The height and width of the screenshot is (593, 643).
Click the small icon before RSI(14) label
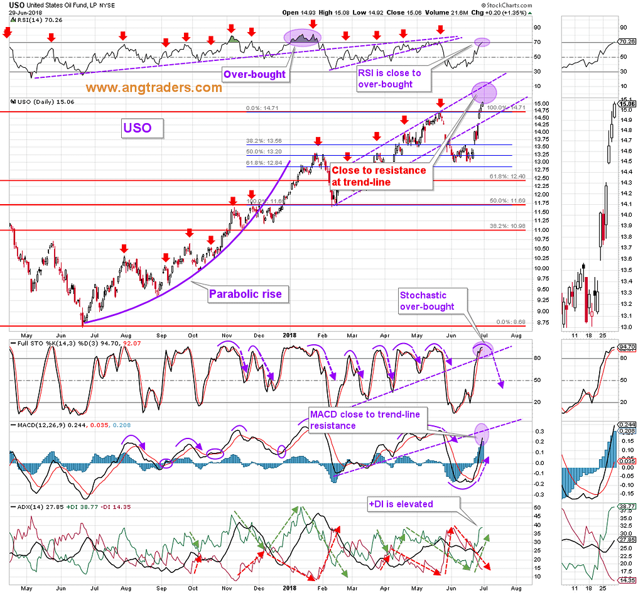pos(13,20)
